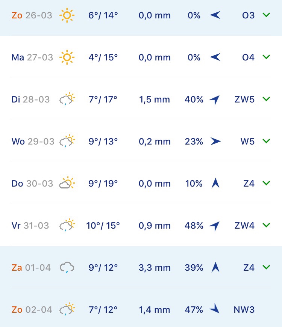The width and height of the screenshot is (282, 327).
Task: Click the 3,3 mm precipitation value
Action: (x=155, y=268)
